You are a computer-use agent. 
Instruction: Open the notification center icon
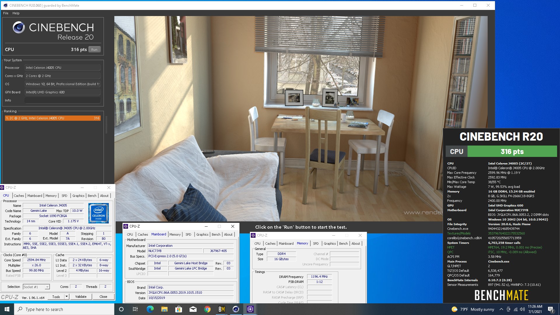pyautogui.click(x=551, y=309)
